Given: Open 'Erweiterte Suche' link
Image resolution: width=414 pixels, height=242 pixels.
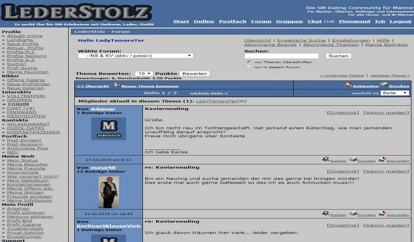Looking at the screenshot, I should point(301,40).
